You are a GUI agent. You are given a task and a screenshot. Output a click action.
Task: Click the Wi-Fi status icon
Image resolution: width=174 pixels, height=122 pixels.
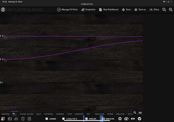[164, 2]
